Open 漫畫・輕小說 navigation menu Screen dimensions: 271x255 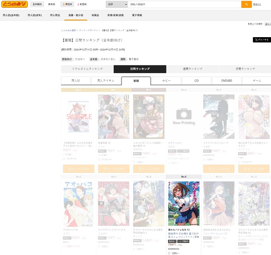coord(76,15)
